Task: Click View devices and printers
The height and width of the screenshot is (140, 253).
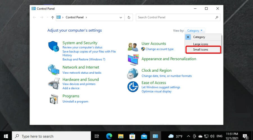Action: (79, 84)
